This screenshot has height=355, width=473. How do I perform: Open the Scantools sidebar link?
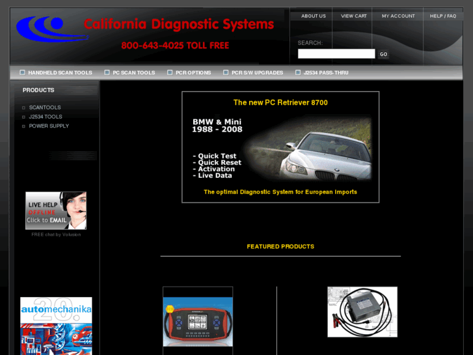(x=45, y=107)
